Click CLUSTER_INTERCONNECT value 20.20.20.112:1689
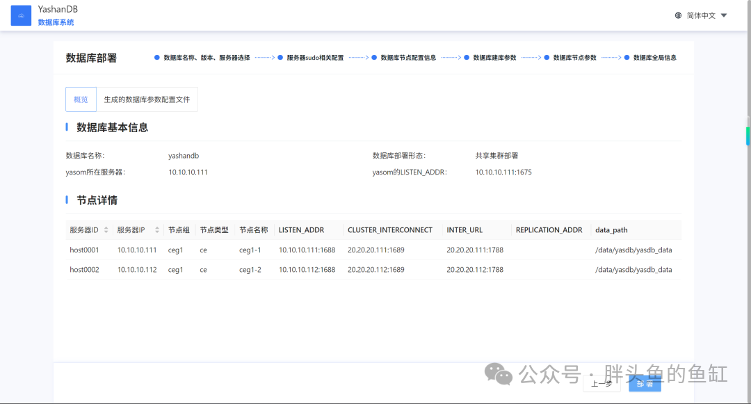Image resolution: width=751 pixels, height=404 pixels. point(376,270)
